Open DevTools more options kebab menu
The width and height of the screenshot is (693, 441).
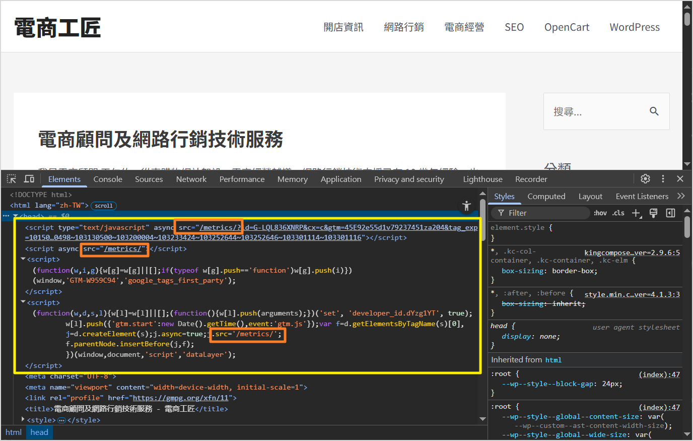tap(663, 179)
